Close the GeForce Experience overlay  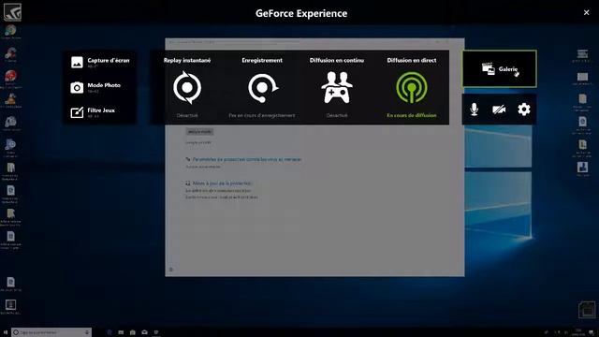[x=587, y=12]
